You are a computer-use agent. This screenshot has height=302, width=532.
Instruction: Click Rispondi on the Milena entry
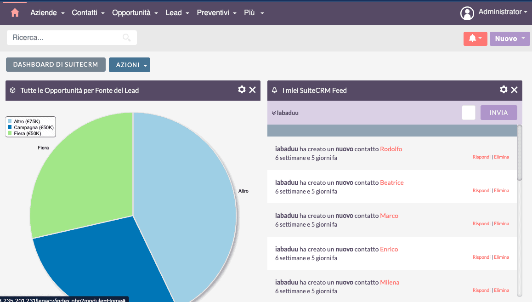click(x=481, y=291)
